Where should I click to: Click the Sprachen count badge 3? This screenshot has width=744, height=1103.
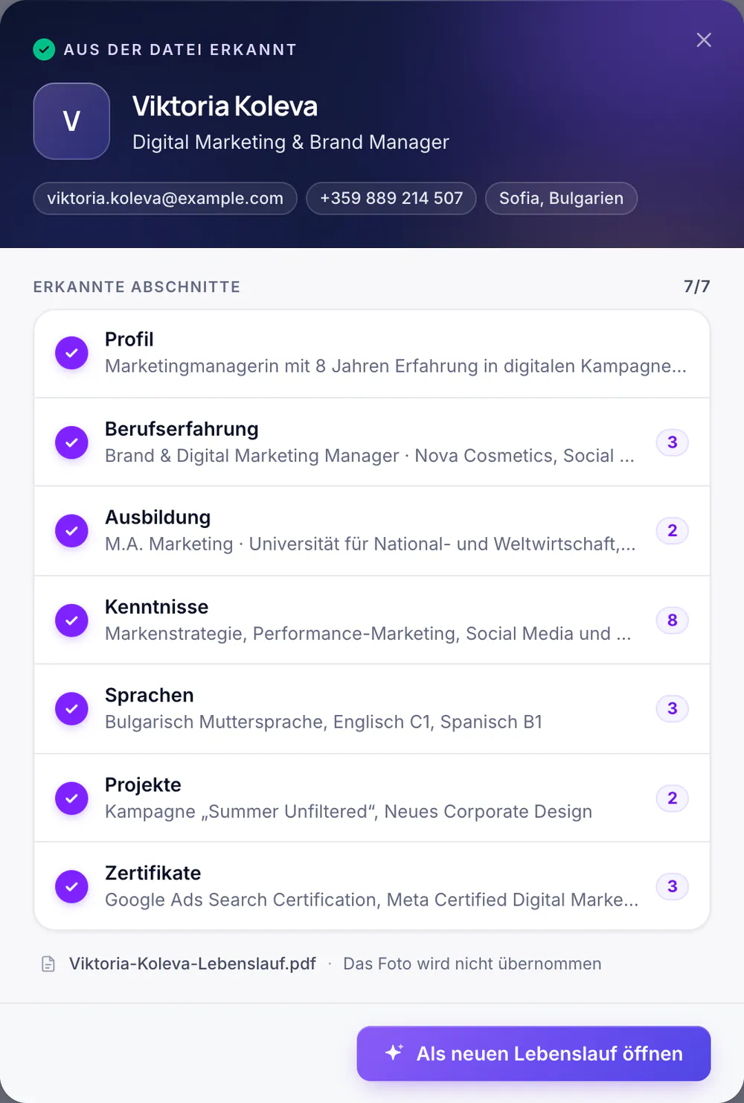click(x=673, y=708)
